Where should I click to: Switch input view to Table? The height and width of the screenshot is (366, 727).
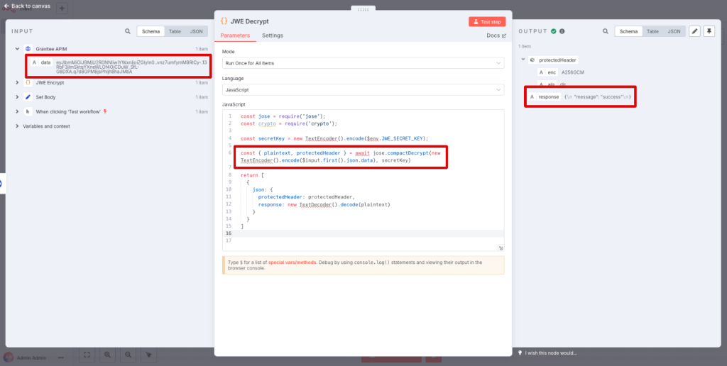tap(175, 31)
